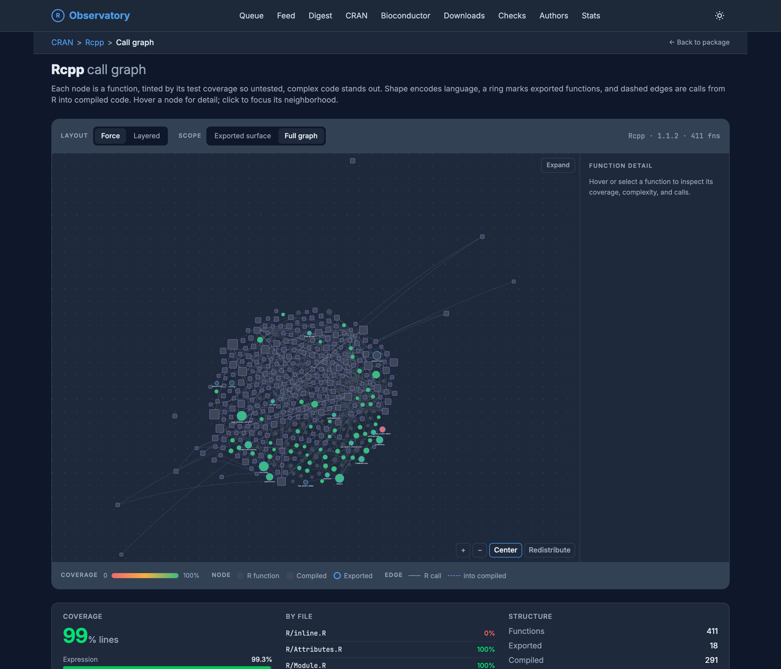The height and width of the screenshot is (669, 781).
Task: Click the R/inline.R file row
Action: coord(390,633)
